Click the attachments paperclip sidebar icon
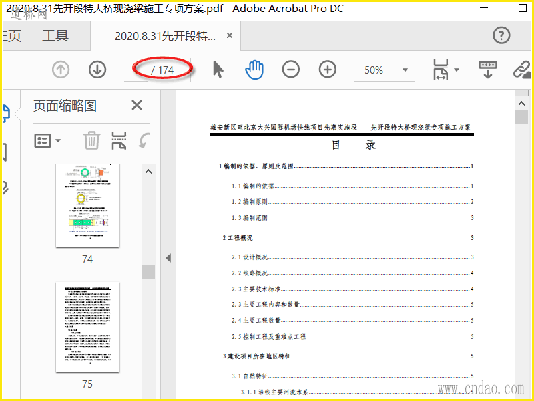Viewport: 534px width, 401px height. pyautogui.click(x=5, y=188)
